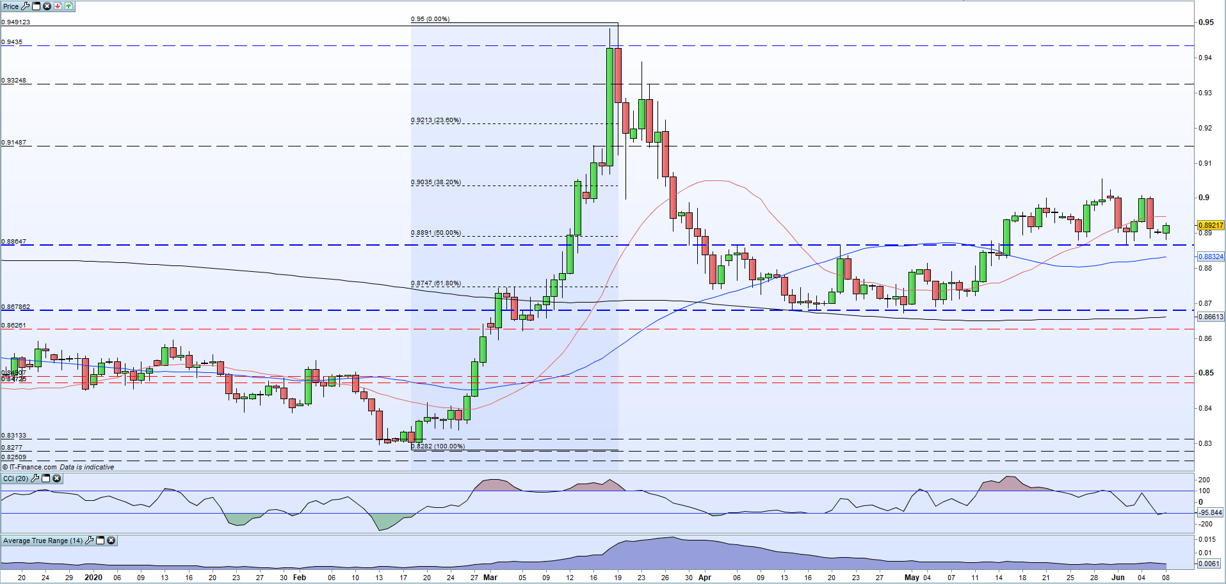Click the ATR value label 0.0061
This screenshot has height=584, width=1226.
[1209, 564]
